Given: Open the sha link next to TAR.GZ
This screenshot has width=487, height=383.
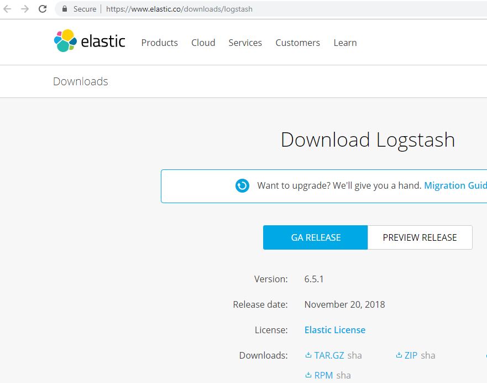Looking at the screenshot, I should click(x=355, y=355).
